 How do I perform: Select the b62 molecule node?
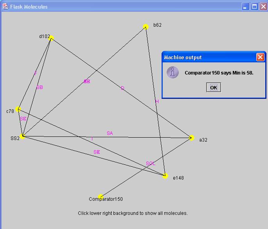click(146, 27)
